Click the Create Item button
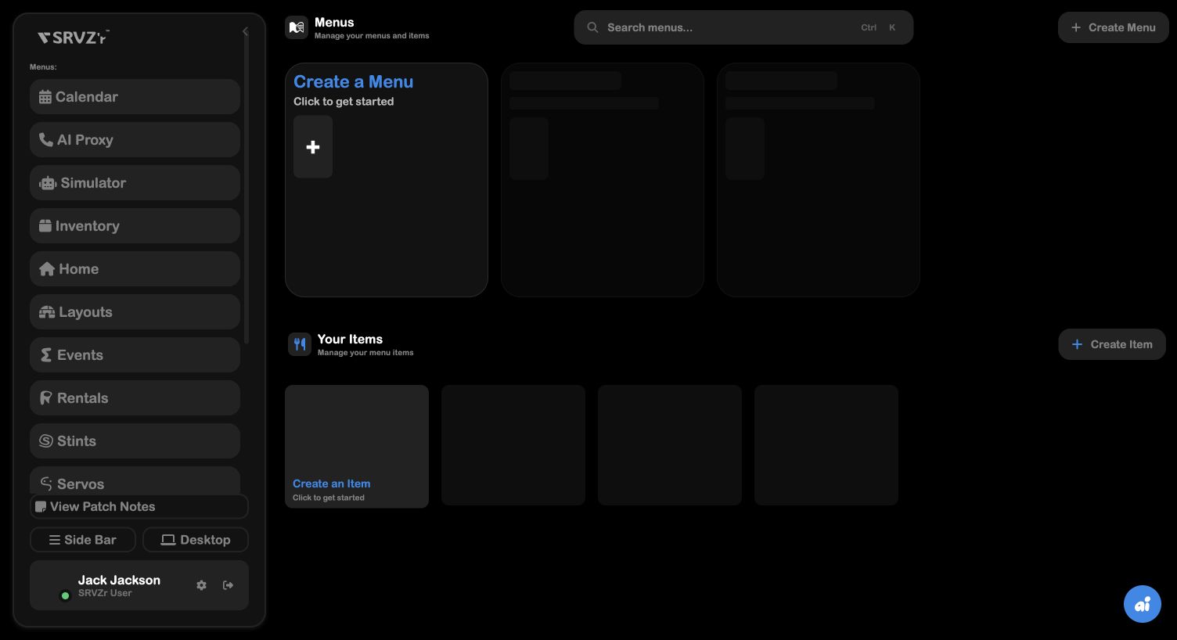The image size is (1177, 640). click(1112, 344)
